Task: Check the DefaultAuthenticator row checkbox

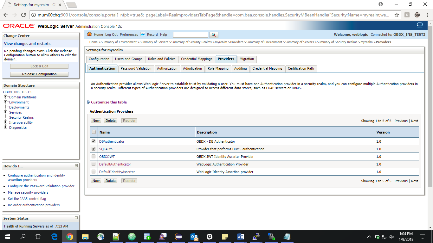Action: (94, 164)
